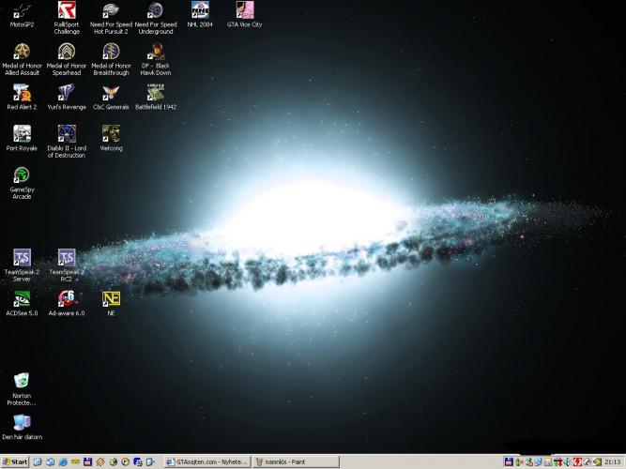
Task: Switch to the Paint taskbar window
Action: pos(296,461)
